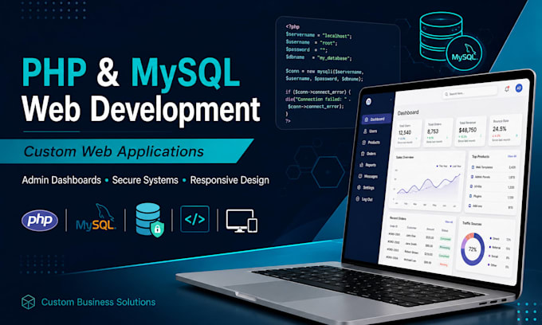Click the $conn = new mysqli code line
The image size is (542, 325).
pos(324,71)
